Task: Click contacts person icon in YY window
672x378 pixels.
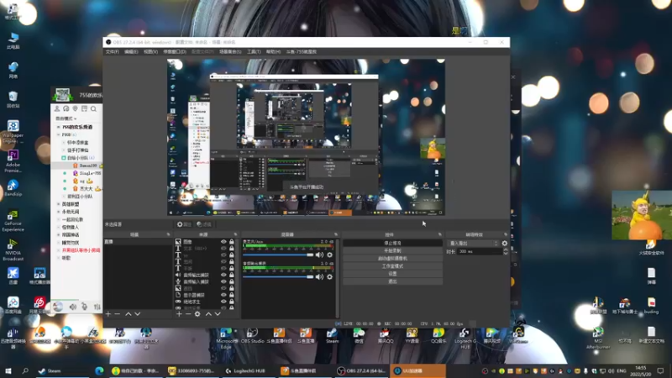Action: pos(57,109)
